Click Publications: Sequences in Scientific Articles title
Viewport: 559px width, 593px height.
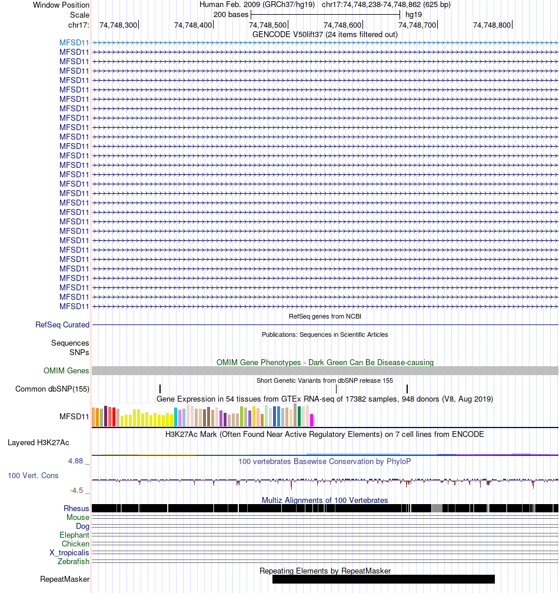325,334
